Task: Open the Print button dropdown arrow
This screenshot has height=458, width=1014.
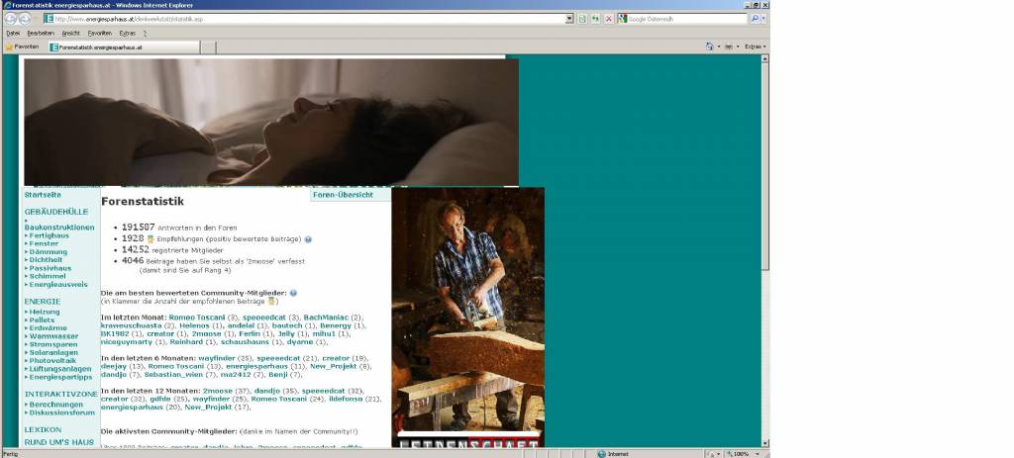Action: [737, 46]
